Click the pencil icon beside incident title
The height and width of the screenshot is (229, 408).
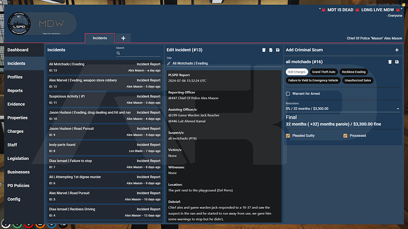pyautogui.click(x=169, y=63)
